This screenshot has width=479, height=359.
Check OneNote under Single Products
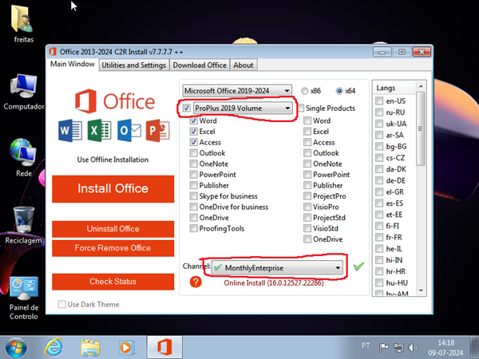click(x=307, y=164)
